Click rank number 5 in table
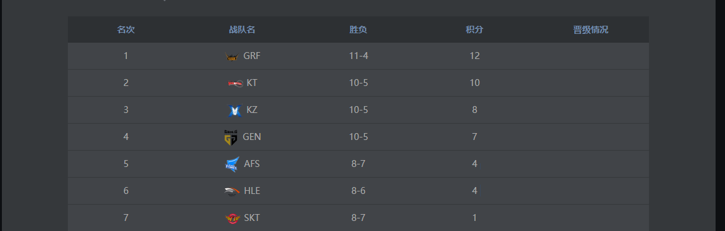The width and height of the screenshot is (725, 231). (x=126, y=164)
